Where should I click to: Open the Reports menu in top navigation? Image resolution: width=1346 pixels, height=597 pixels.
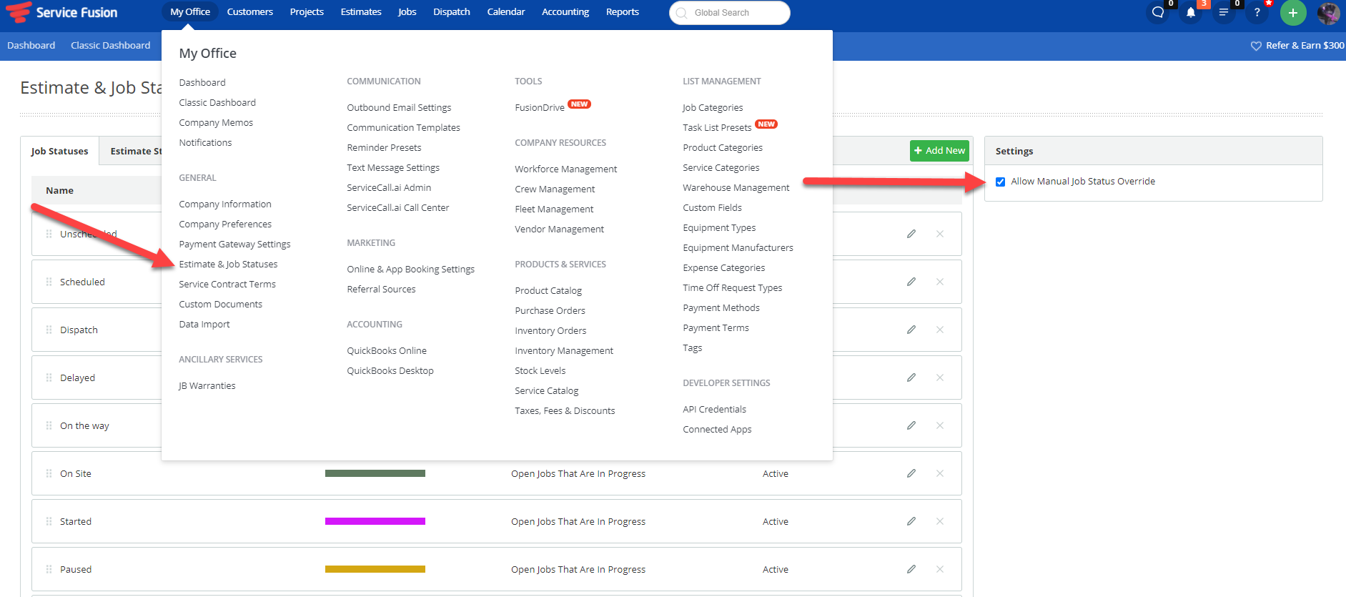point(623,12)
